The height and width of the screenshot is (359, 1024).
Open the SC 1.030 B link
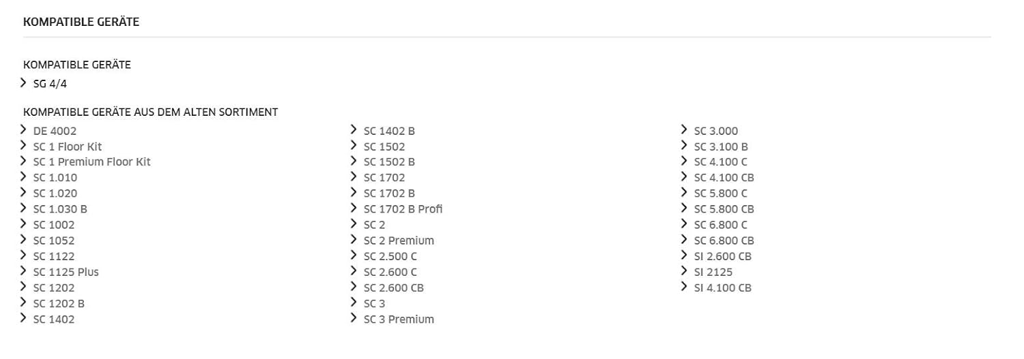(60, 209)
